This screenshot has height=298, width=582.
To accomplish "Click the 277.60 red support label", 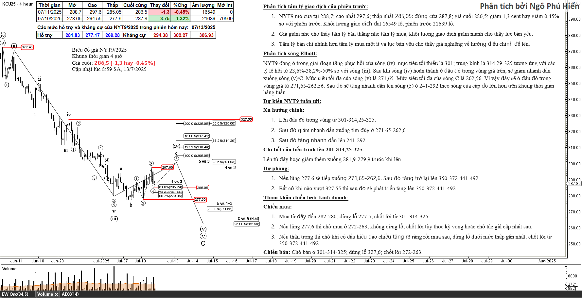I will point(200,199).
